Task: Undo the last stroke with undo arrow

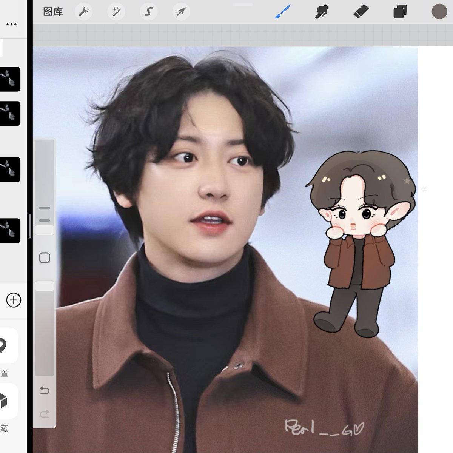Action: tap(45, 390)
